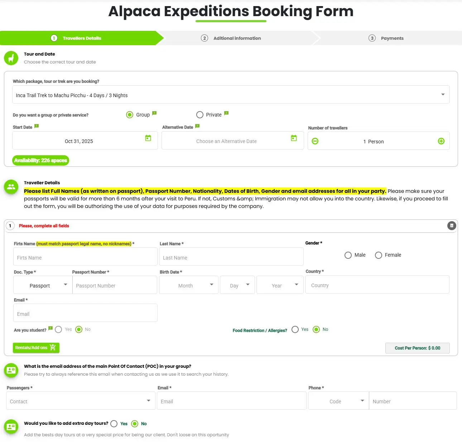Select No for extra day tours
462x442 pixels.
pos(135,424)
